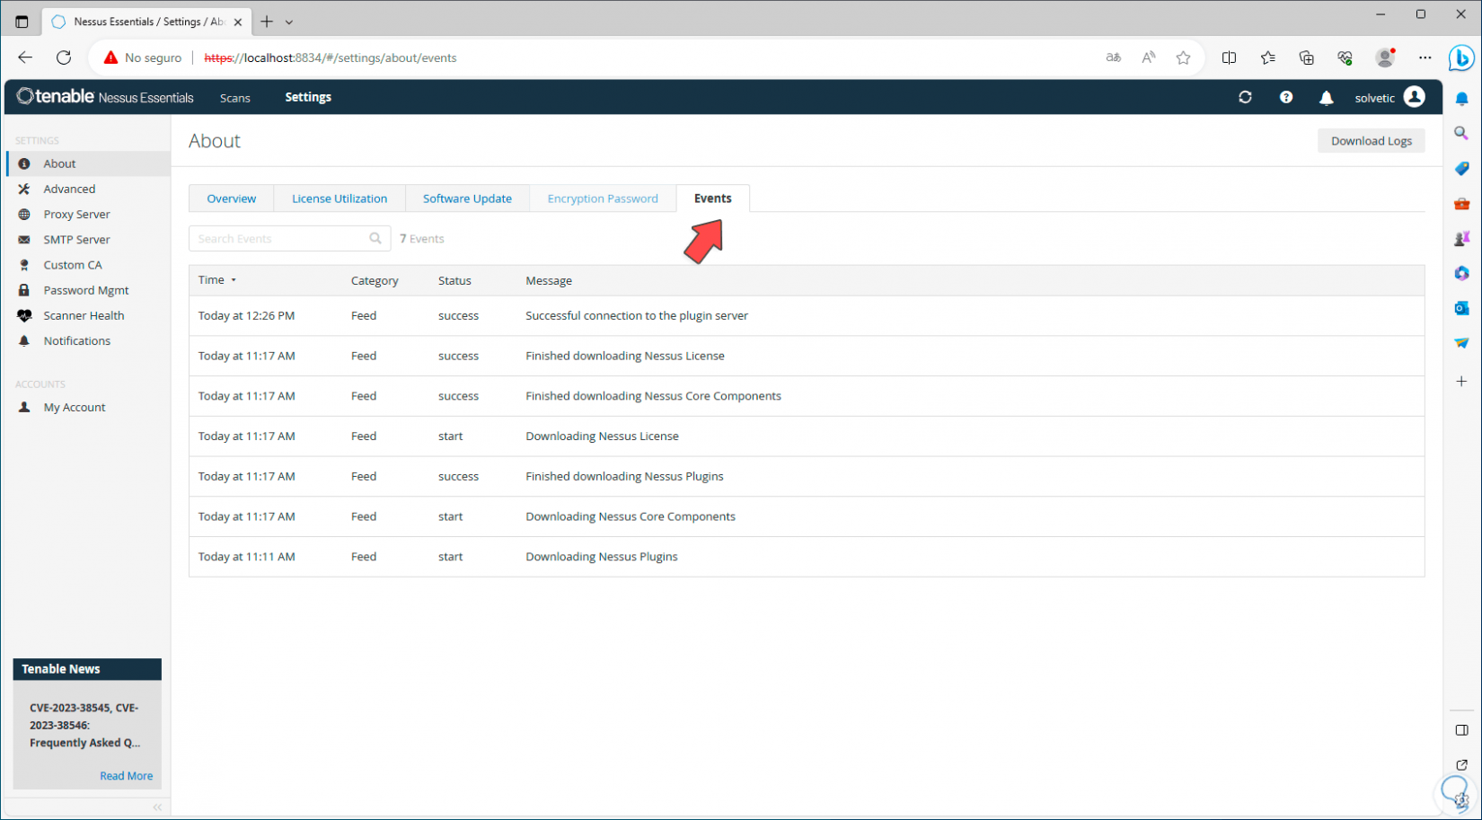Click the 'Today at 11:11 AM' time cell
Image resolution: width=1482 pixels, height=820 pixels.
(x=247, y=557)
